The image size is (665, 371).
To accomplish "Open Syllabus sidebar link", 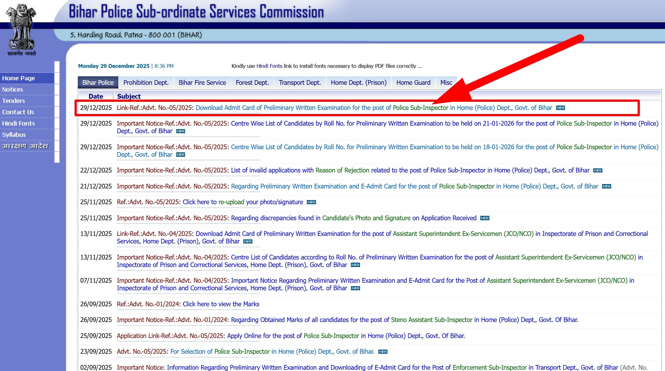I will 14,135.
